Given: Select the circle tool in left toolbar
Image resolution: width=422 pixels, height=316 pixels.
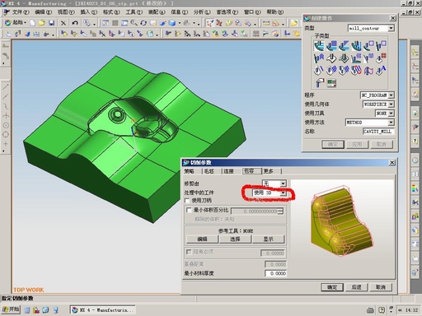Looking at the screenshot, I should 6,134.
